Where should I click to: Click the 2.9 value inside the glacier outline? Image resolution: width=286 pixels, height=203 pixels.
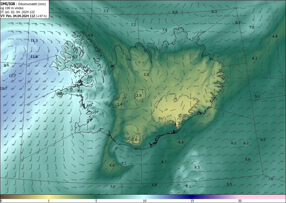[x=139, y=95]
